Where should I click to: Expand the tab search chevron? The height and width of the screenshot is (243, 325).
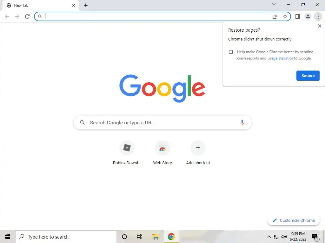point(274,4)
